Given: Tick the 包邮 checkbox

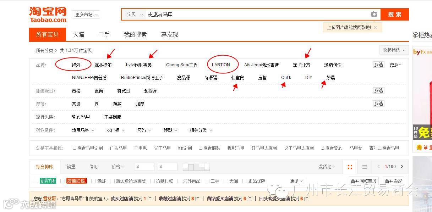Looking at the screenshot, I should (93, 181).
